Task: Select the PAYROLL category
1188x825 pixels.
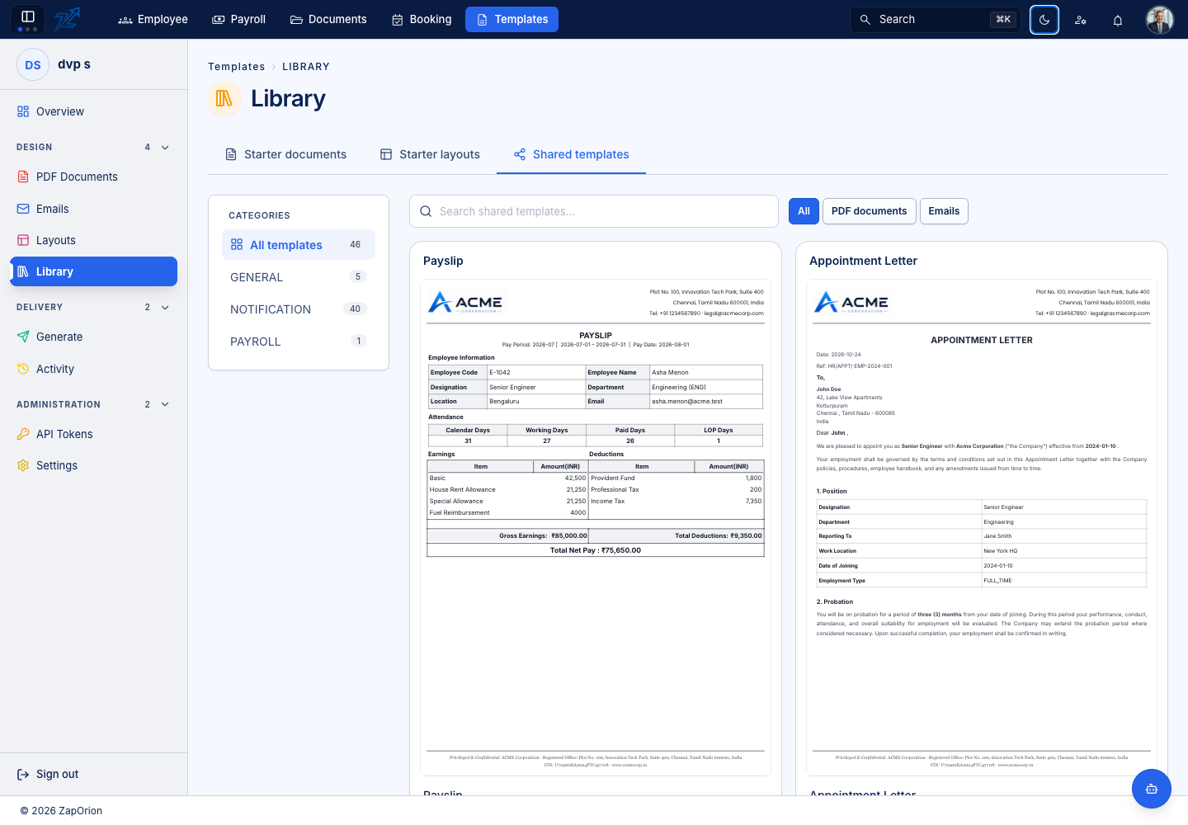Action: 299,342
